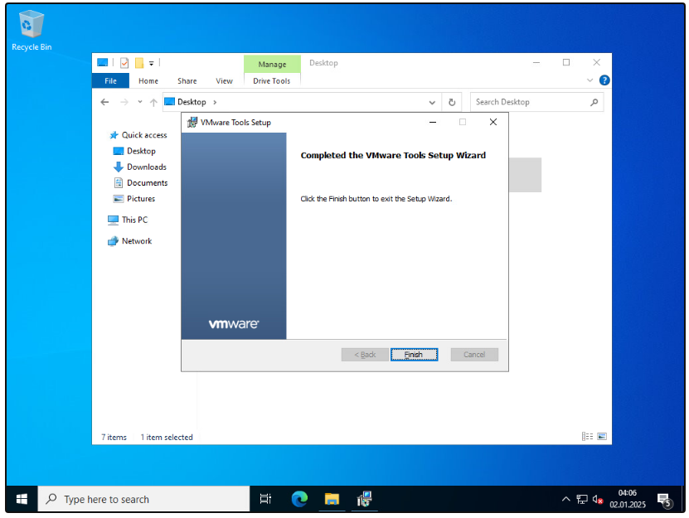Switch to the Share ribbon tab
689x518 pixels.
[187, 81]
